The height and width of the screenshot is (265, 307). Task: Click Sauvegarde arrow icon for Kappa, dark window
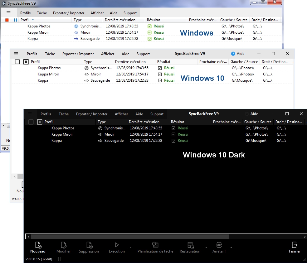click(x=100, y=141)
